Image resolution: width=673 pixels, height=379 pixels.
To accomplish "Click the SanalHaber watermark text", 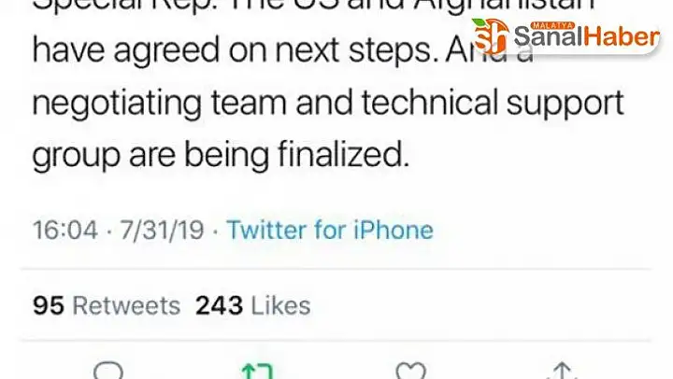I will [586, 36].
